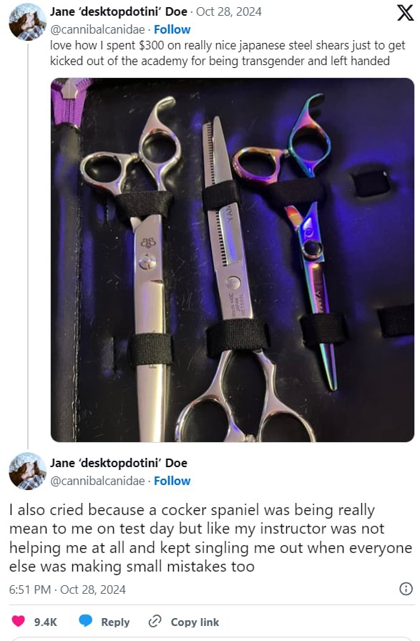Open Jane 'desktopdotini' Doe name in second tweet
Screen dimensions: 420x641
(119, 463)
